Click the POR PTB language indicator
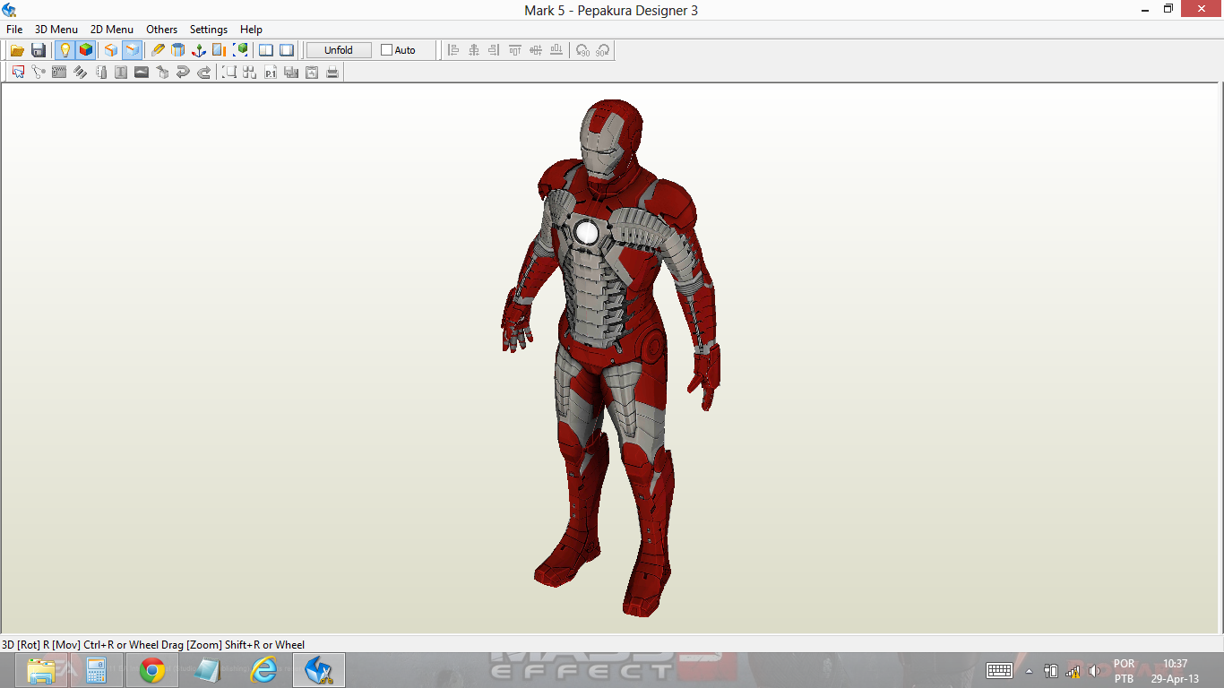Image resolution: width=1224 pixels, height=688 pixels. point(1124,671)
